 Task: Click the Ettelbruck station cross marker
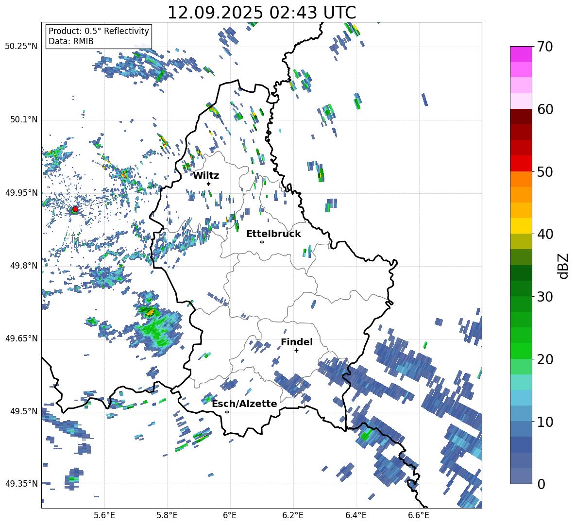click(262, 242)
